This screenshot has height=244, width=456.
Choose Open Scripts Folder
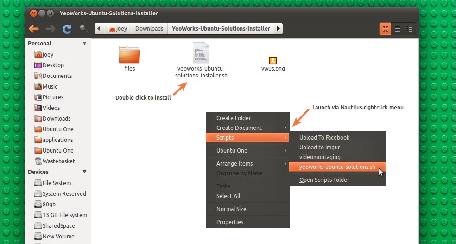tap(337, 180)
